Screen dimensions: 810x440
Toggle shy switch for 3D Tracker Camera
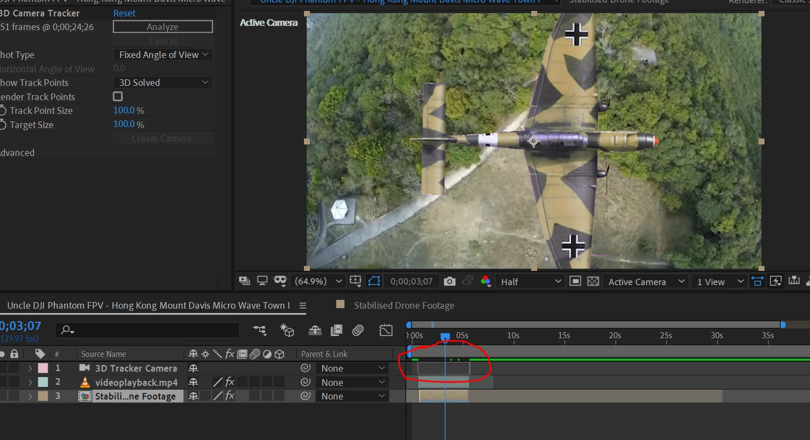(193, 368)
